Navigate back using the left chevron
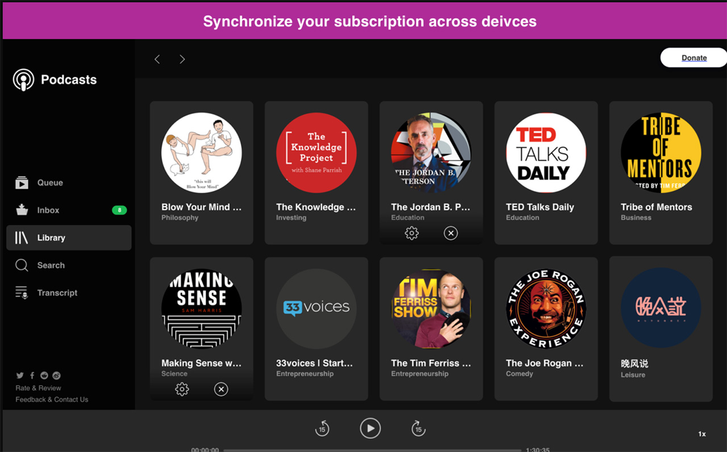This screenshot has width=727, height=452. coord(157,58)
